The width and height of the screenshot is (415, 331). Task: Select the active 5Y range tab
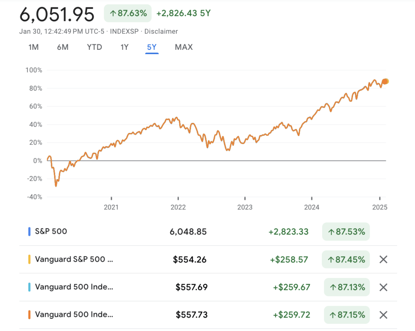point(152,47)
